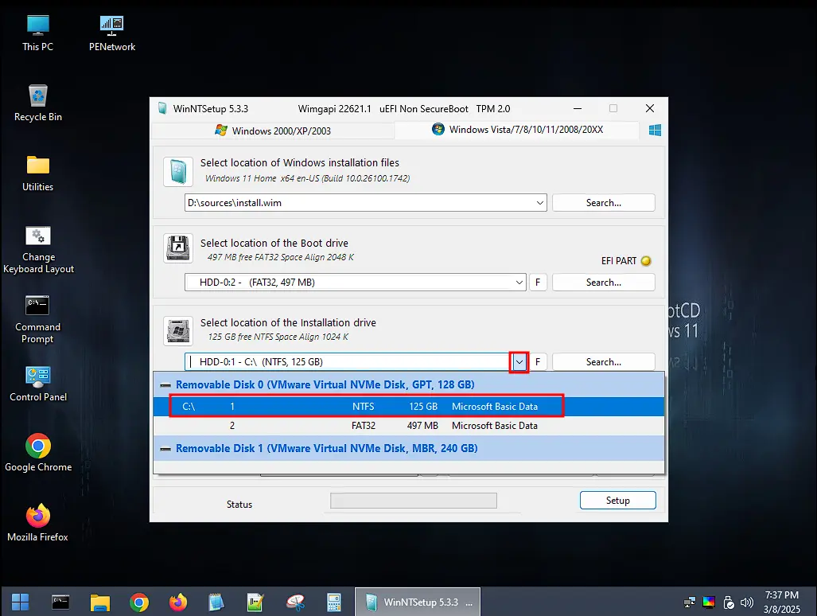Click the boot drive floppy disk icon
This screenshot has height=616, width=817.
177,248
